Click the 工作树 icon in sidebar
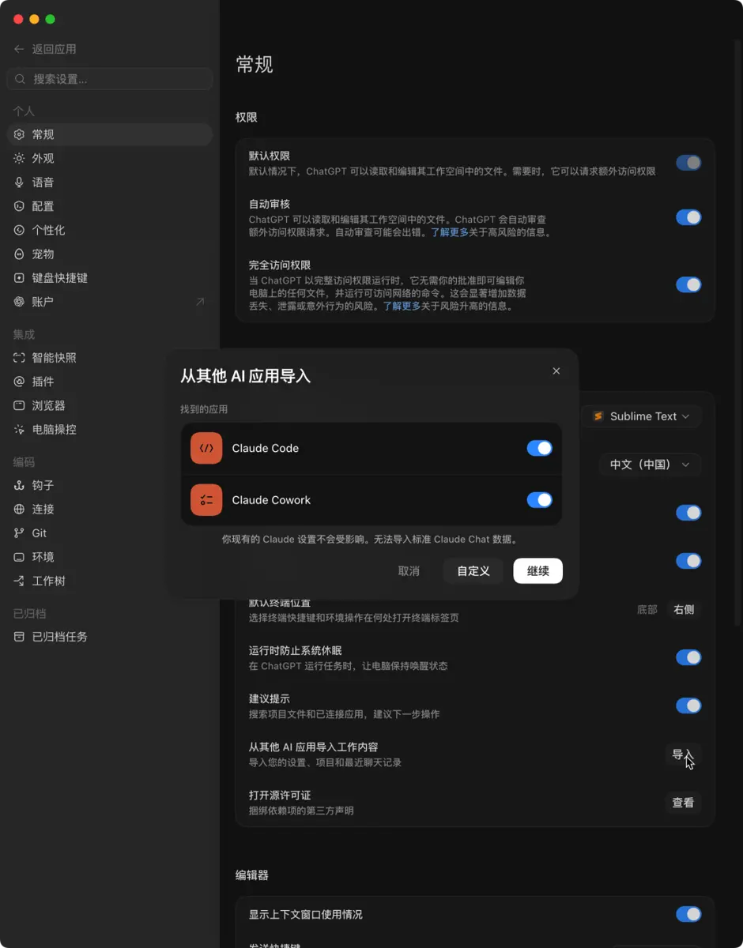This screenshot has height=948, width=743. [x=19, y=581]
